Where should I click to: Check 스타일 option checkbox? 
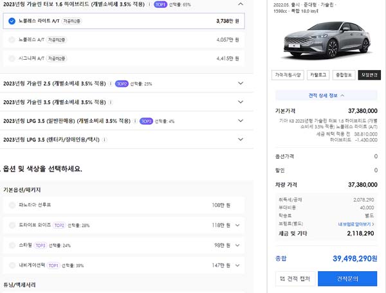tap(12, 245)
